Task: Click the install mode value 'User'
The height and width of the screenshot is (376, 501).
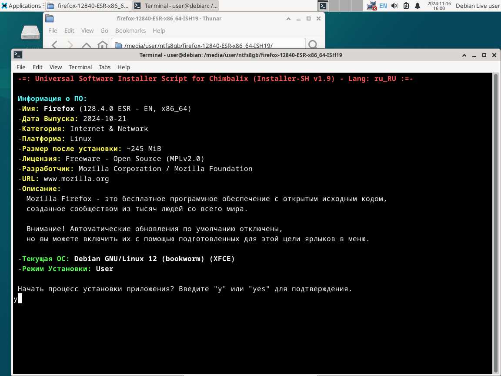Action: [x=104, y=269]
